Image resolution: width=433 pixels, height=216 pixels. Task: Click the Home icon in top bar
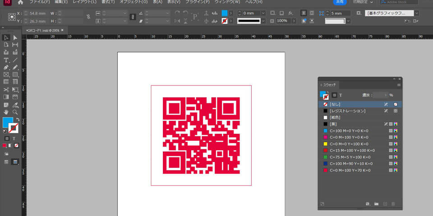pyautogui.click(x=20, y=2)
